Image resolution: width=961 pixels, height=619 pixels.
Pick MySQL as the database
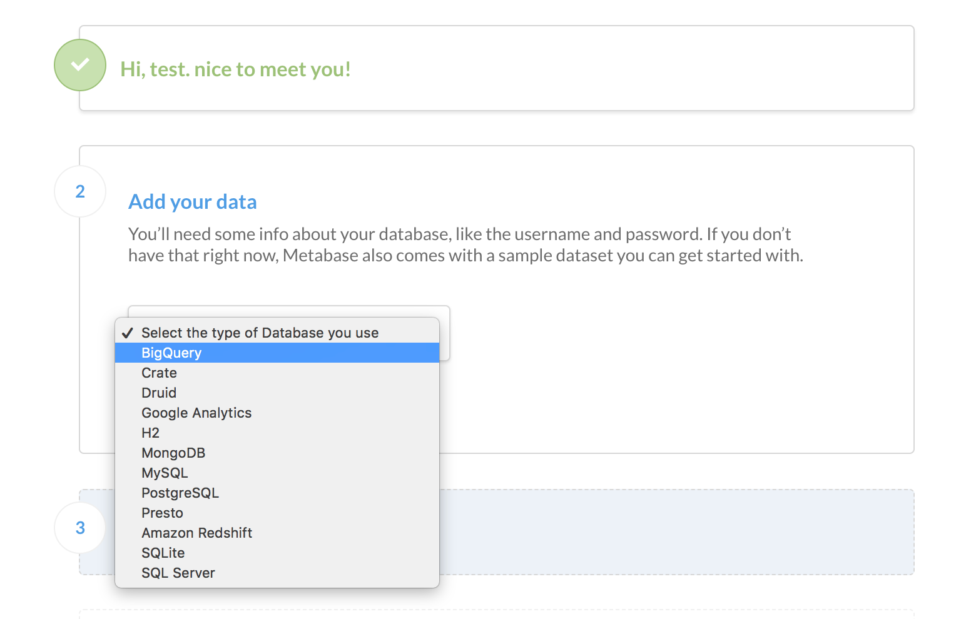tap(277, 473)
